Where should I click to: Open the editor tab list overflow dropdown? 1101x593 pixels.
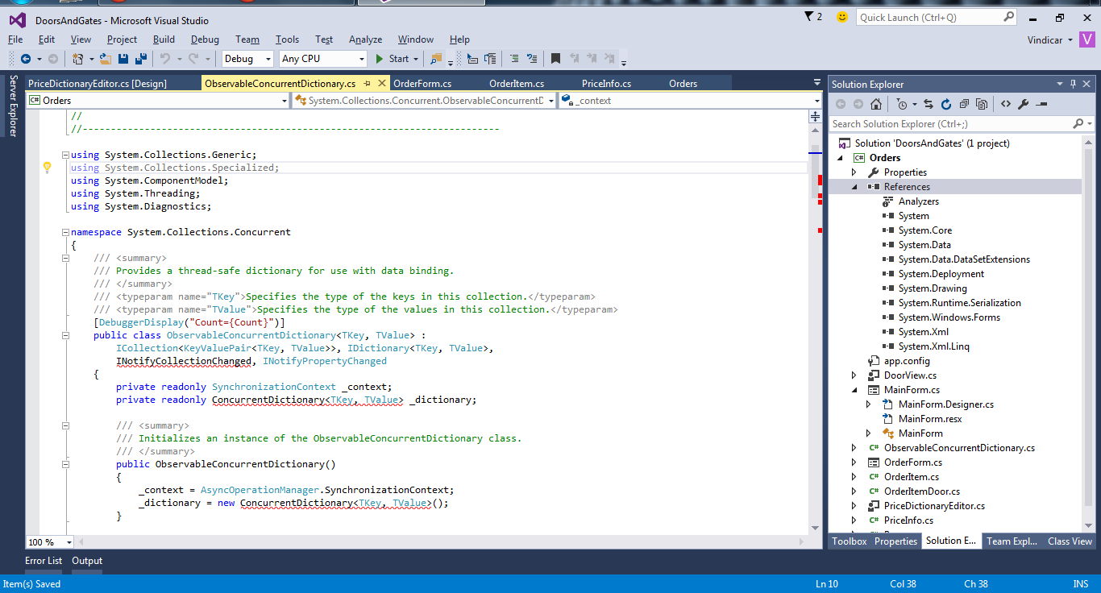pyautogui.click(x=816, y=83)
